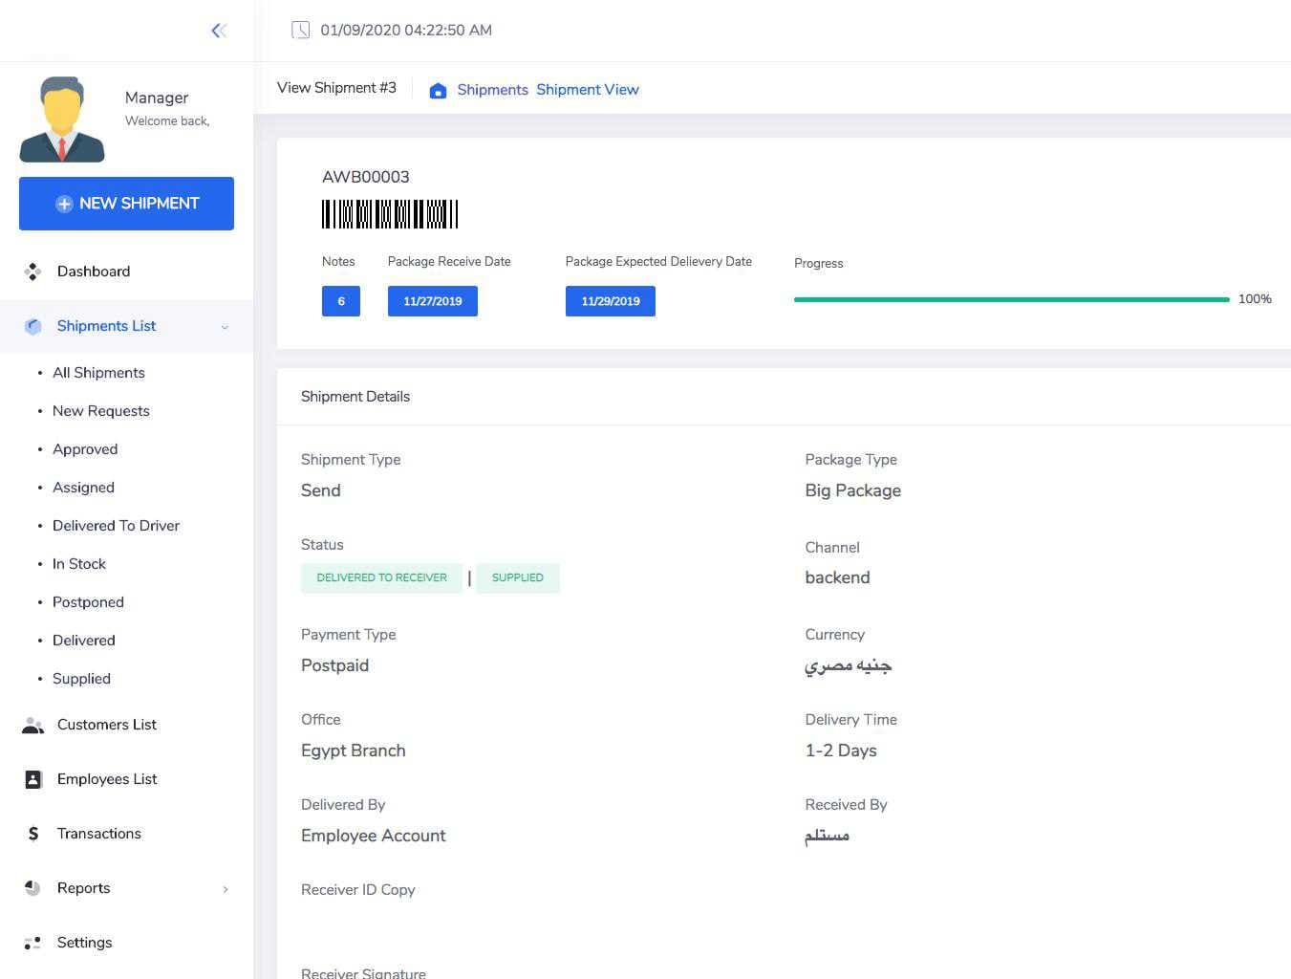Click the Employees List badge icon

pos(32,779)
